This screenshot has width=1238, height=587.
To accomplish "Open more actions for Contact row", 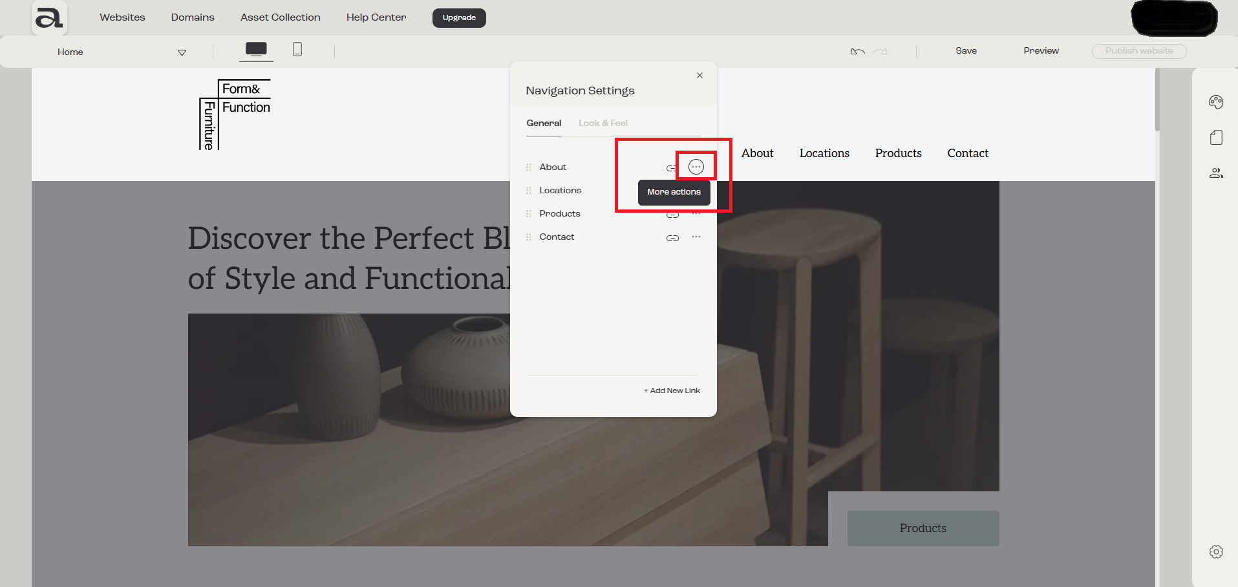I will (696, 237).
